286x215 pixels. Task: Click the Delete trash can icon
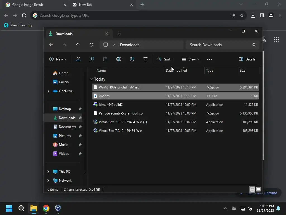[x=145, y=59]
